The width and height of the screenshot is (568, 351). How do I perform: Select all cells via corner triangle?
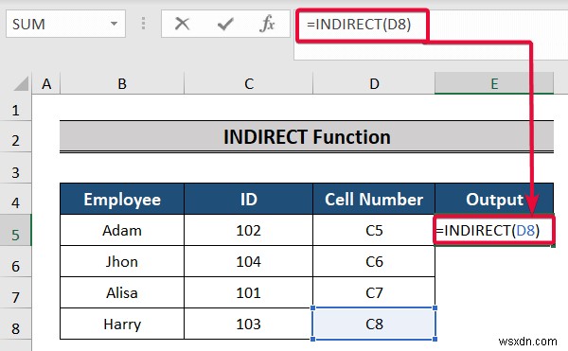(21, 83)
